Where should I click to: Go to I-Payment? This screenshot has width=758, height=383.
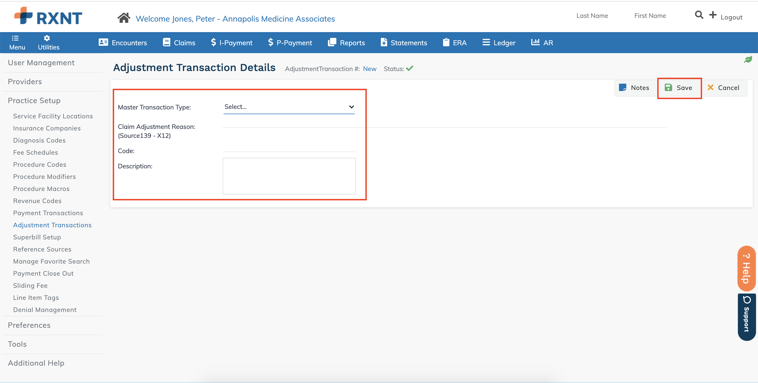pyautogui.click(x=232, y=43)
